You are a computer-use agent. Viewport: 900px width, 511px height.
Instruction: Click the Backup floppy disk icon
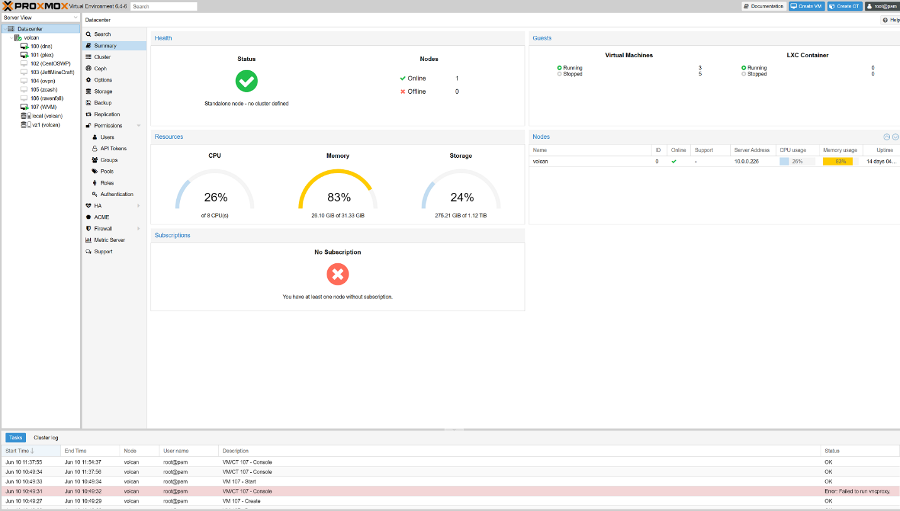pyautogui.click(x=89, y=103)
